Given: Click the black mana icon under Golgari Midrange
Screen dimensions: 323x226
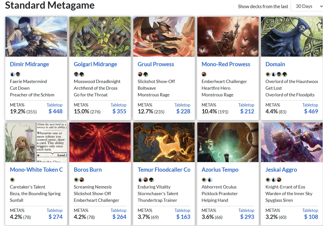Looking at the screenshot, I should [76, 74].
